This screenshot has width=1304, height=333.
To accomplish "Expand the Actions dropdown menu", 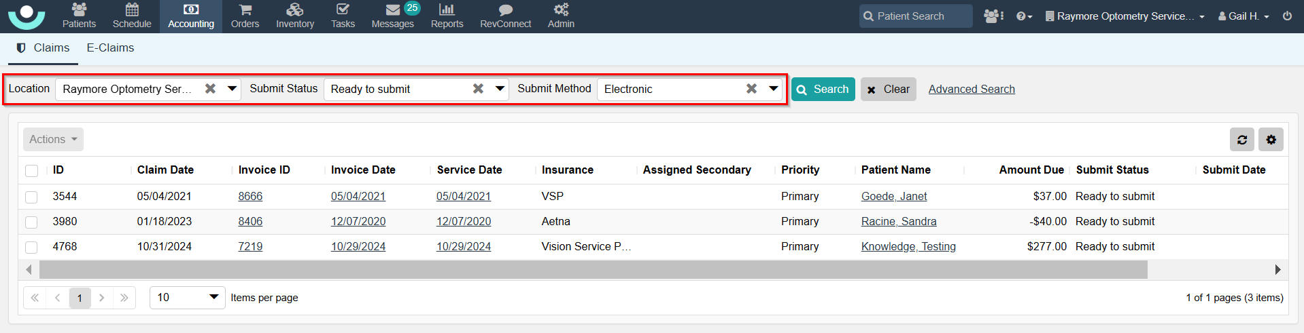I will [x=53, y=139].
